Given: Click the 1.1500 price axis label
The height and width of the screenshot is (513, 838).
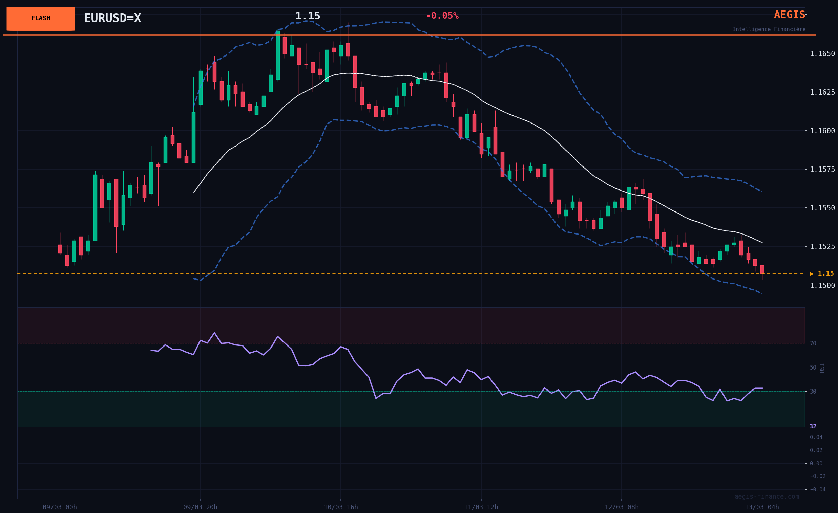Looking at the screenshot, I should (822, 285).
